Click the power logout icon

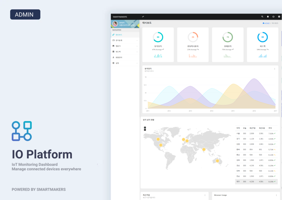point(273,16)
